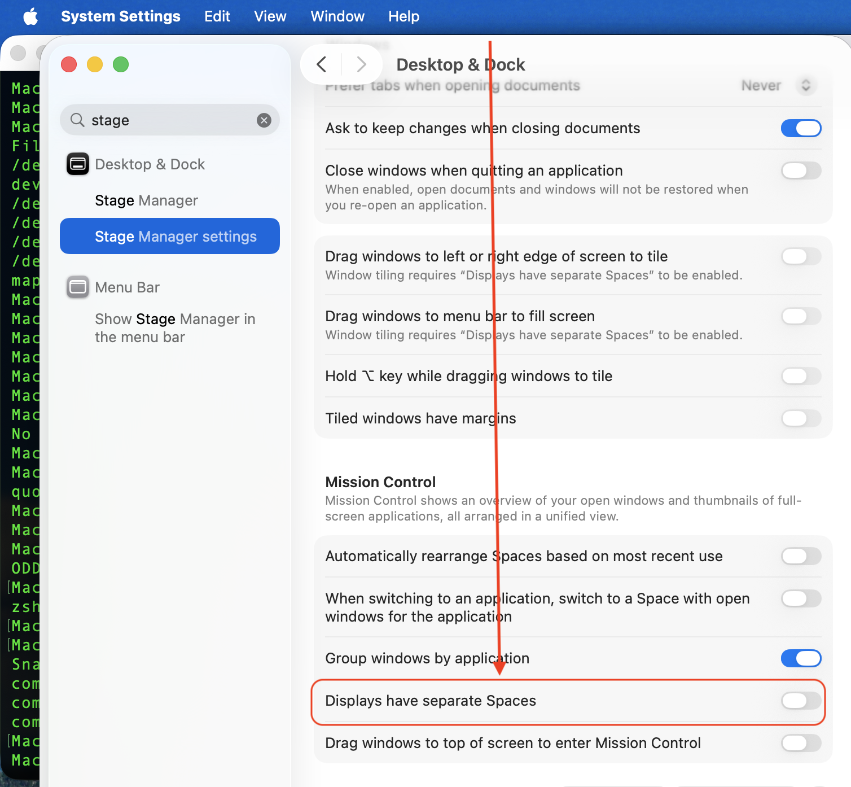851x787 pixels.
Task: Clear the search field text
Action: [x=264, y=120]
